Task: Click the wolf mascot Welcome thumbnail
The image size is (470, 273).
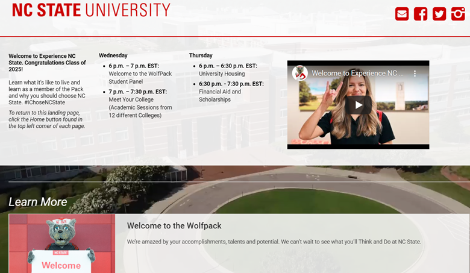Action: point(61,243)
